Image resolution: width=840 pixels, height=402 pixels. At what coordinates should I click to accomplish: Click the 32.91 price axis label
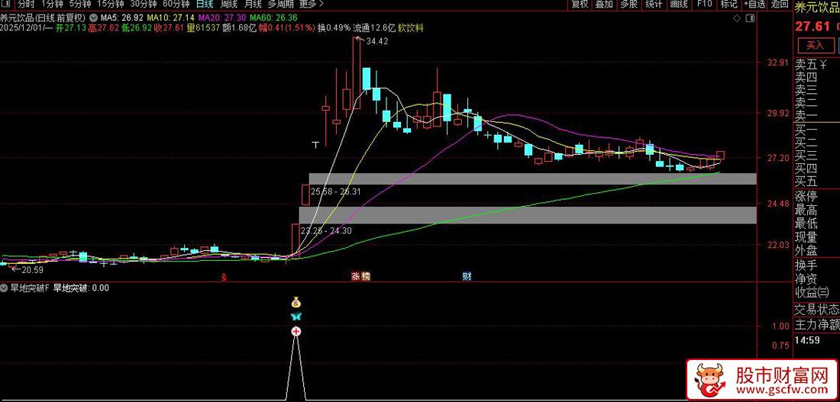[x=778, y=63]
